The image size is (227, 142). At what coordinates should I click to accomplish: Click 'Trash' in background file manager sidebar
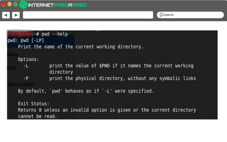click(12, 68)
